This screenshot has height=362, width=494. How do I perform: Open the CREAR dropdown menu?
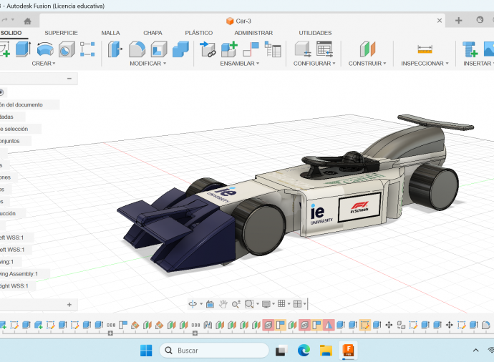(x=44, y=64)
